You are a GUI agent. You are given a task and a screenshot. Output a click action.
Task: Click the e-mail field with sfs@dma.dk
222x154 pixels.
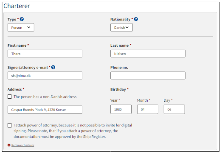(45, 75)
